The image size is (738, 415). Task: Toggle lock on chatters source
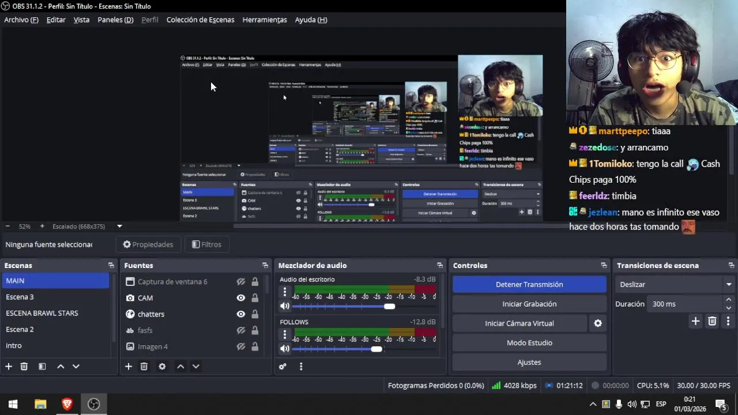(x=255, y=314)
